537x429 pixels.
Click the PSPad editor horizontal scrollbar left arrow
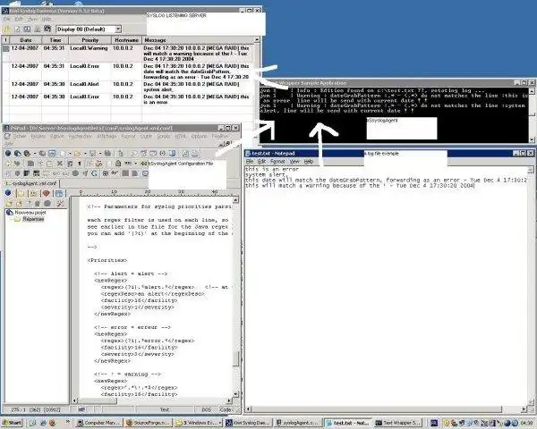pos(75,400)
